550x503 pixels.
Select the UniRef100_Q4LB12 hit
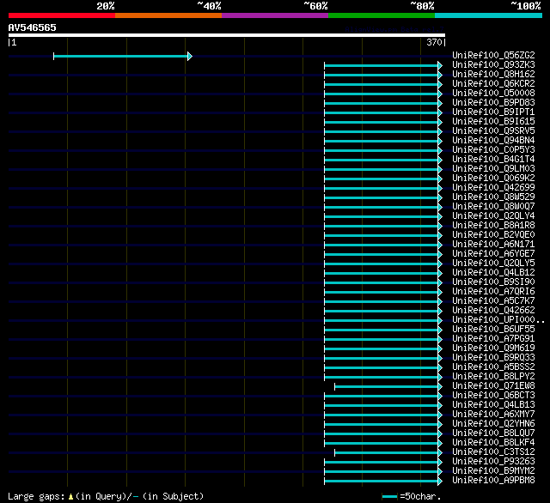point(493,273)
